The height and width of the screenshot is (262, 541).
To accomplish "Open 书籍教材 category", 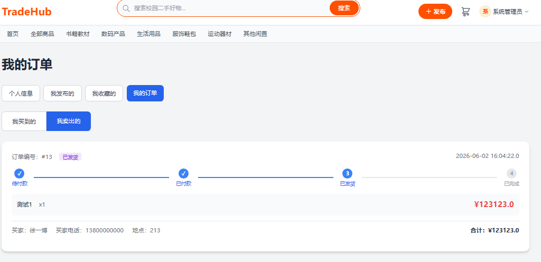I will pos(78,34).
